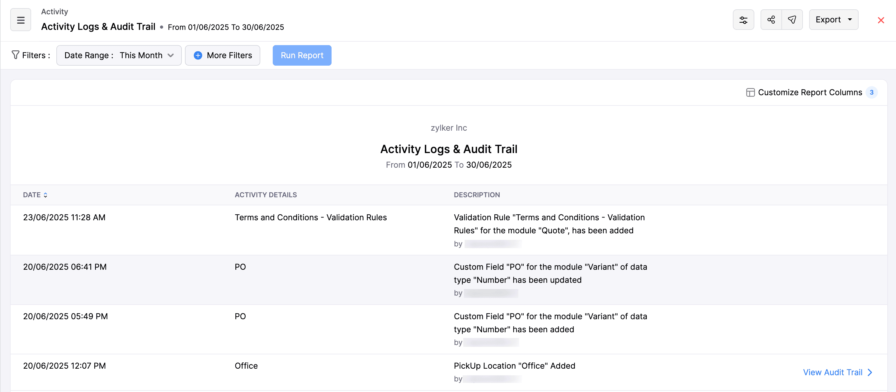Click the Date column sort arrows
896x392 pixels.
click(x=45, y=195)
